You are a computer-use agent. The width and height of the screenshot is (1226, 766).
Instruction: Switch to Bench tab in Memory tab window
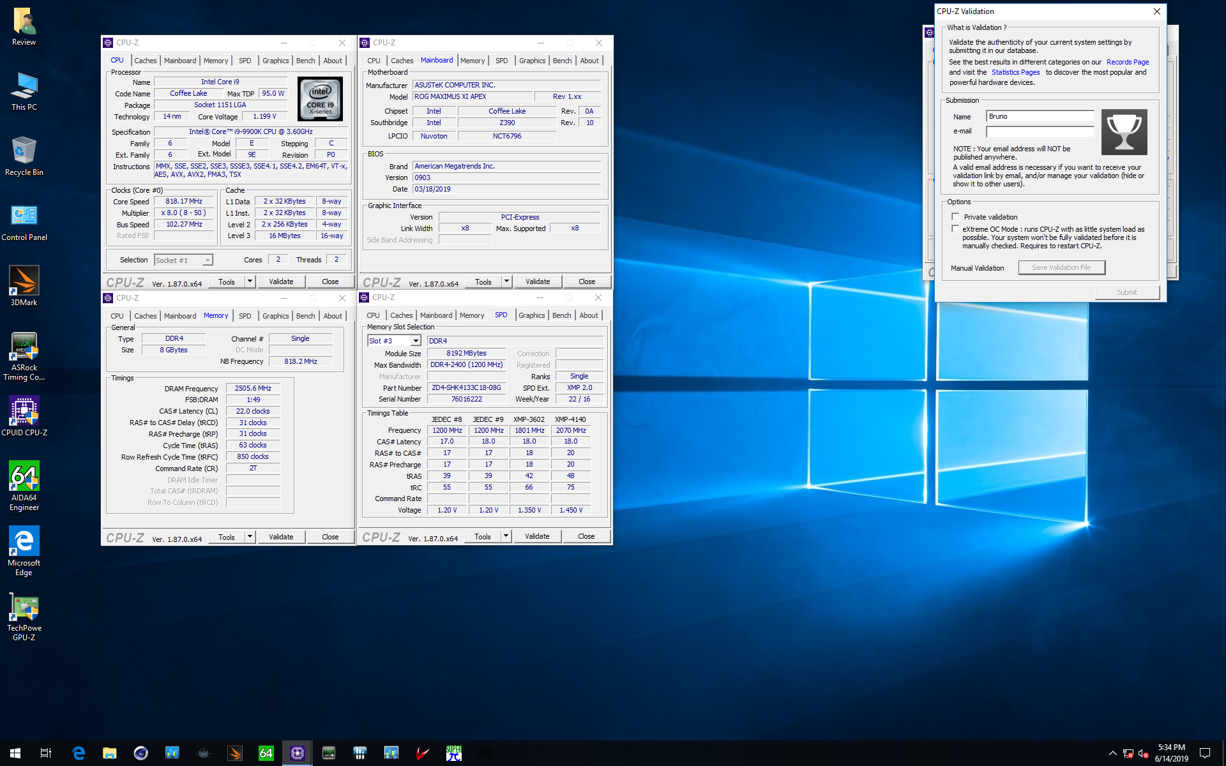(x=305, y=316)
